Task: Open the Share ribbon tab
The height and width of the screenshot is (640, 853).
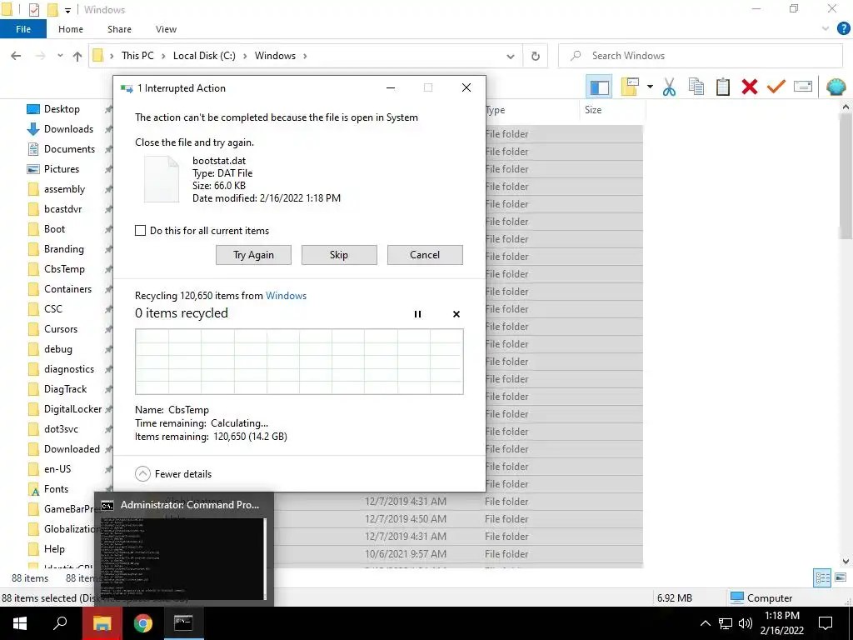Action: tap(119, 29)
